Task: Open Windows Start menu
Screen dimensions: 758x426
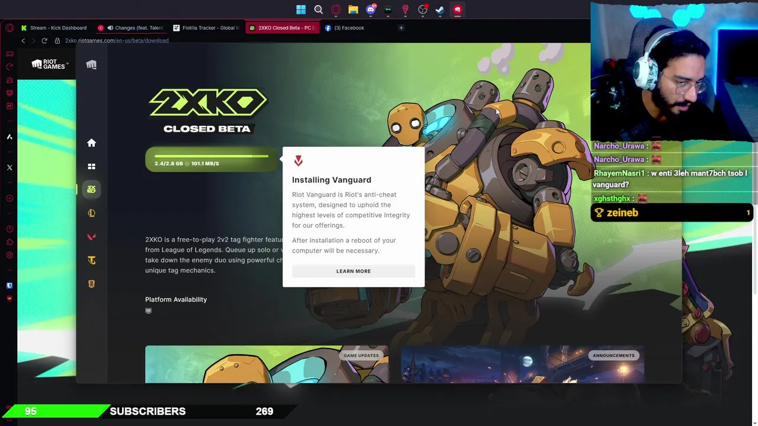Action: point(301,9)
